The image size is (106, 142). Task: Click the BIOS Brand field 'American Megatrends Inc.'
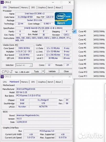point(43,115)
